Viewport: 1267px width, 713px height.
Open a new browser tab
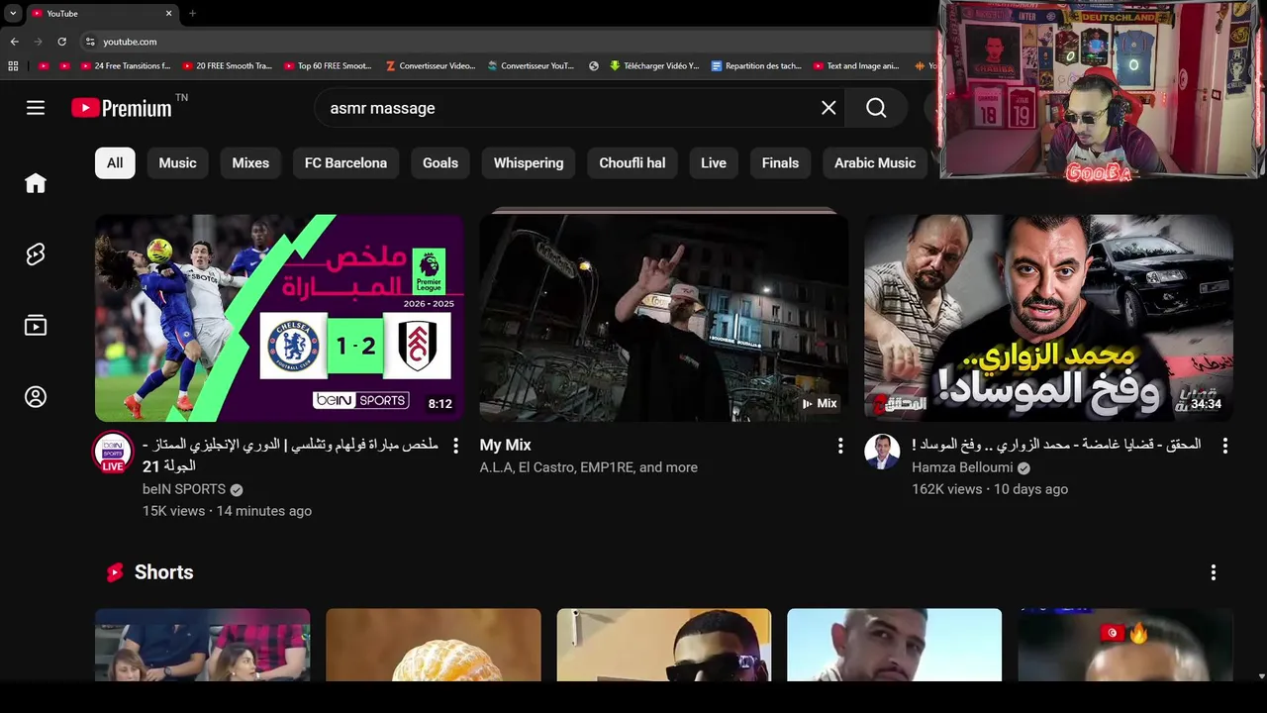pyautogui.click(x=192, y=14)
